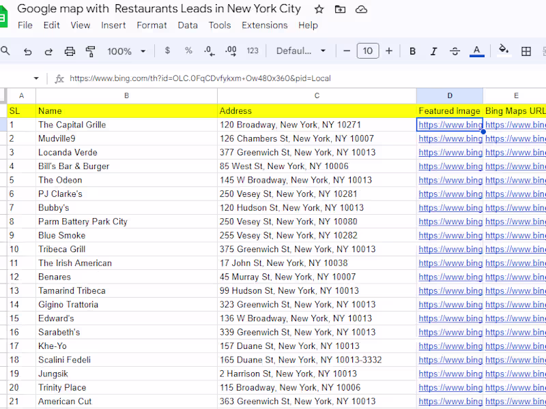Image resolution: width=546 pixels, height=409 pixels.
Task: Increase decimal places
Action: 231,51
